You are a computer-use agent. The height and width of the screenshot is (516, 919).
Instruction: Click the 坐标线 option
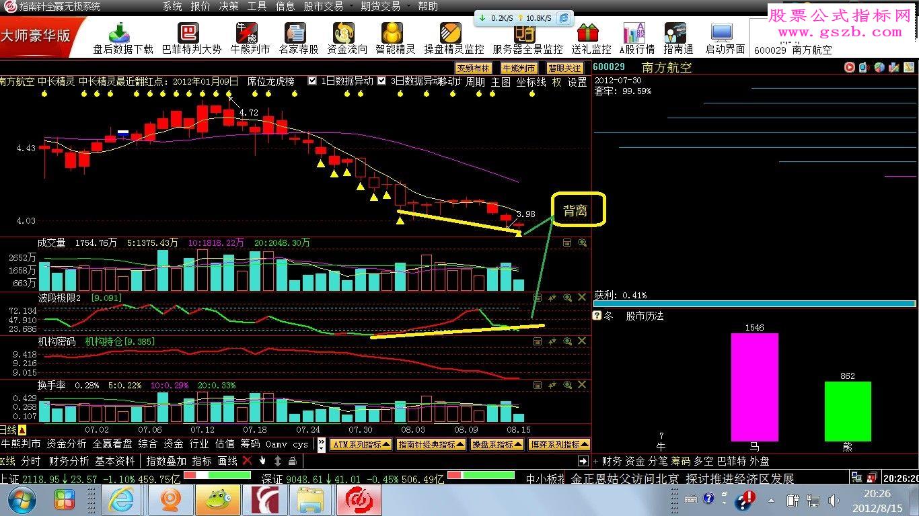click(x=531, y=82)
